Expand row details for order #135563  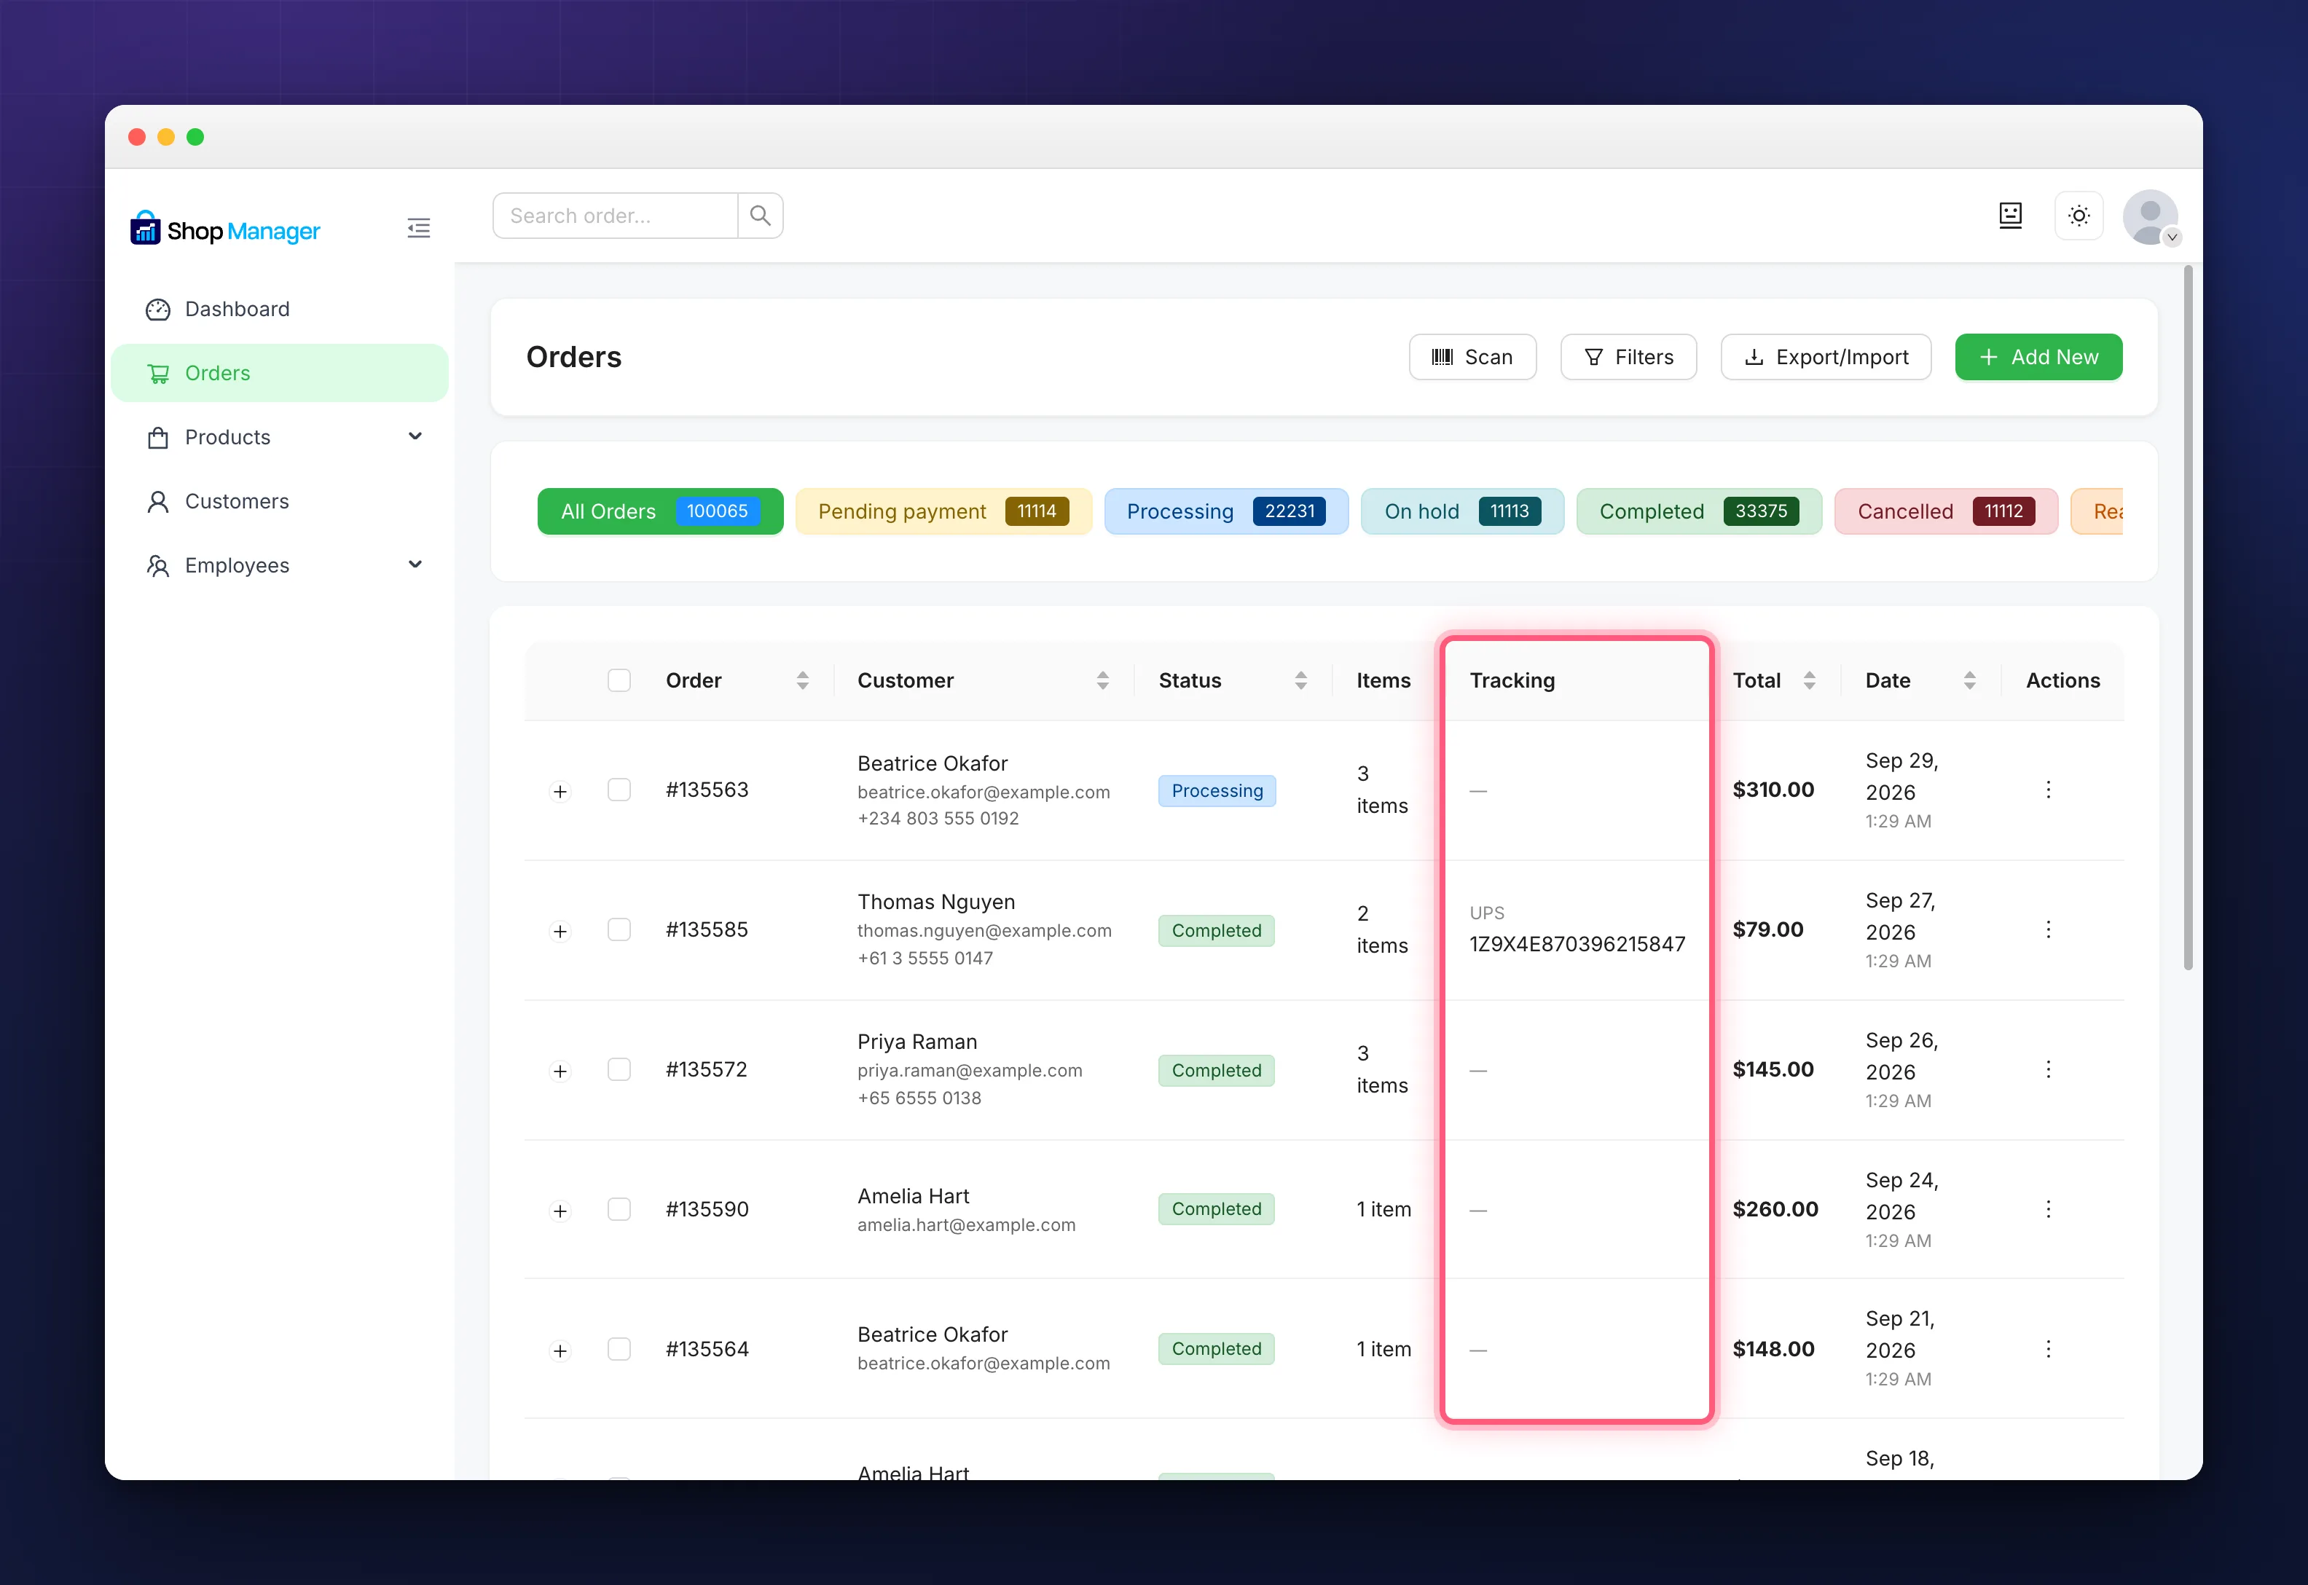click(560, 792)
